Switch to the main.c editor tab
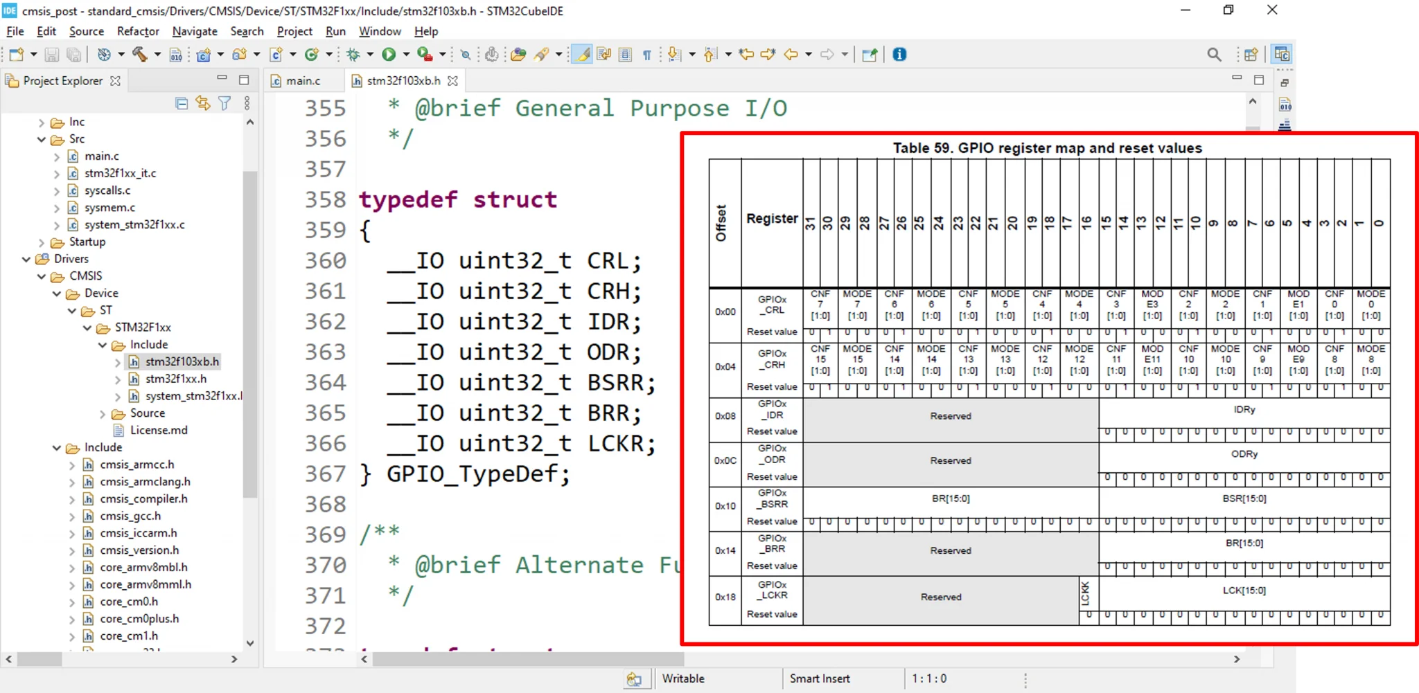Viewport: 1419px width, 693px height. click(x=303, y=80)
